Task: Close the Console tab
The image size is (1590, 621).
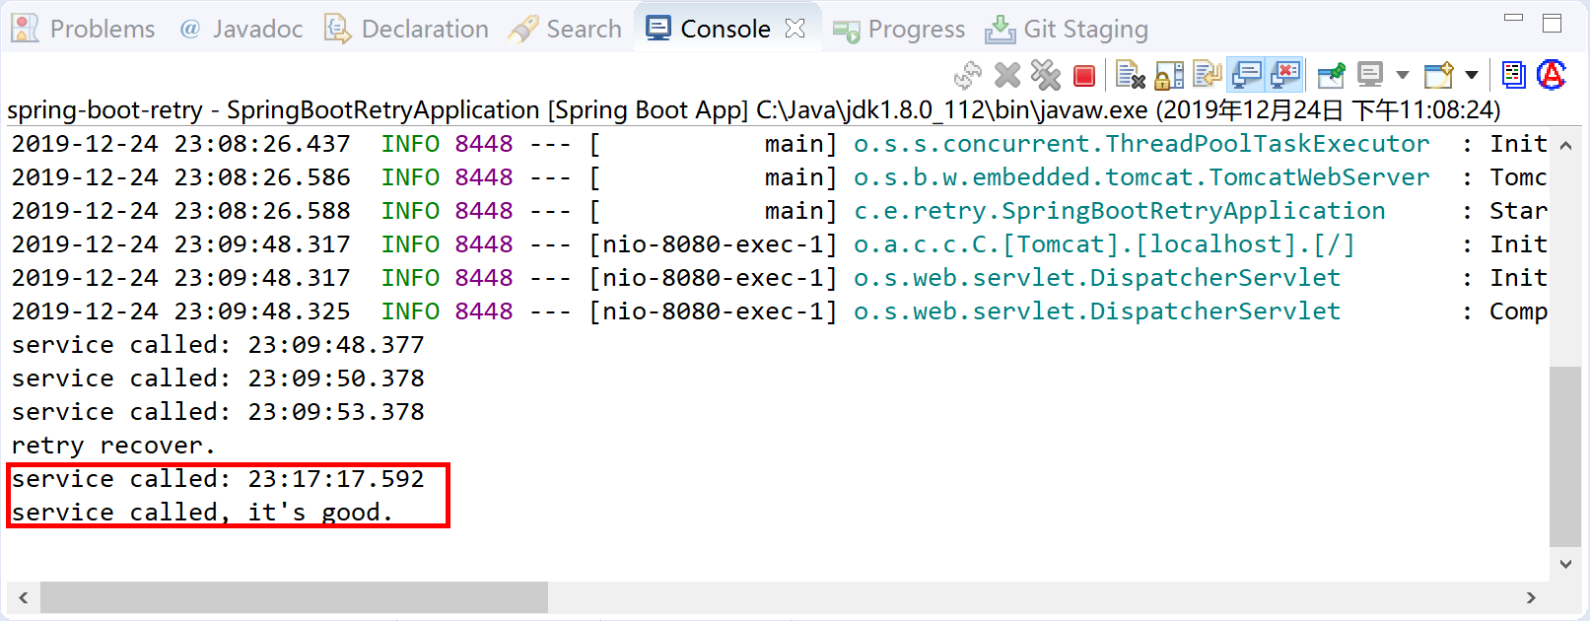Action: [x=795, y=29]
